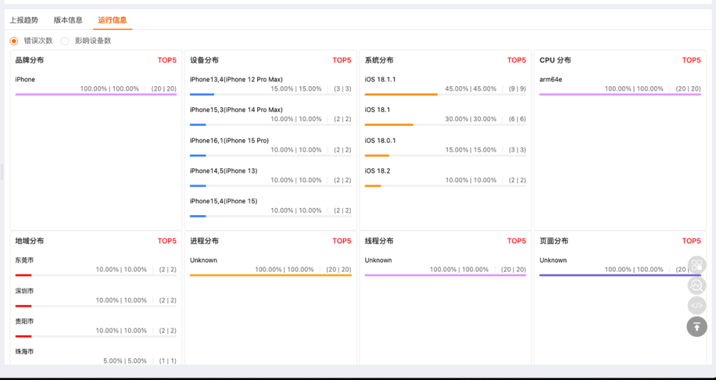Screen dimensions: 716x380
Task: Select the 深圳市 region label
Action: tap(25, 291)
